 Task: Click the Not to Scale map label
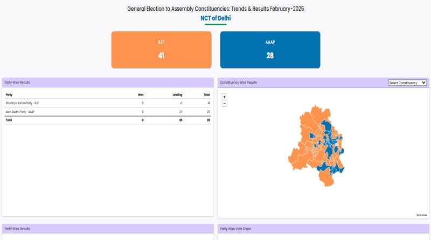point(421,215)
